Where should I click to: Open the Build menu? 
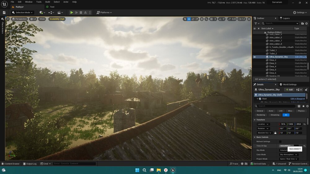(47, 2)
